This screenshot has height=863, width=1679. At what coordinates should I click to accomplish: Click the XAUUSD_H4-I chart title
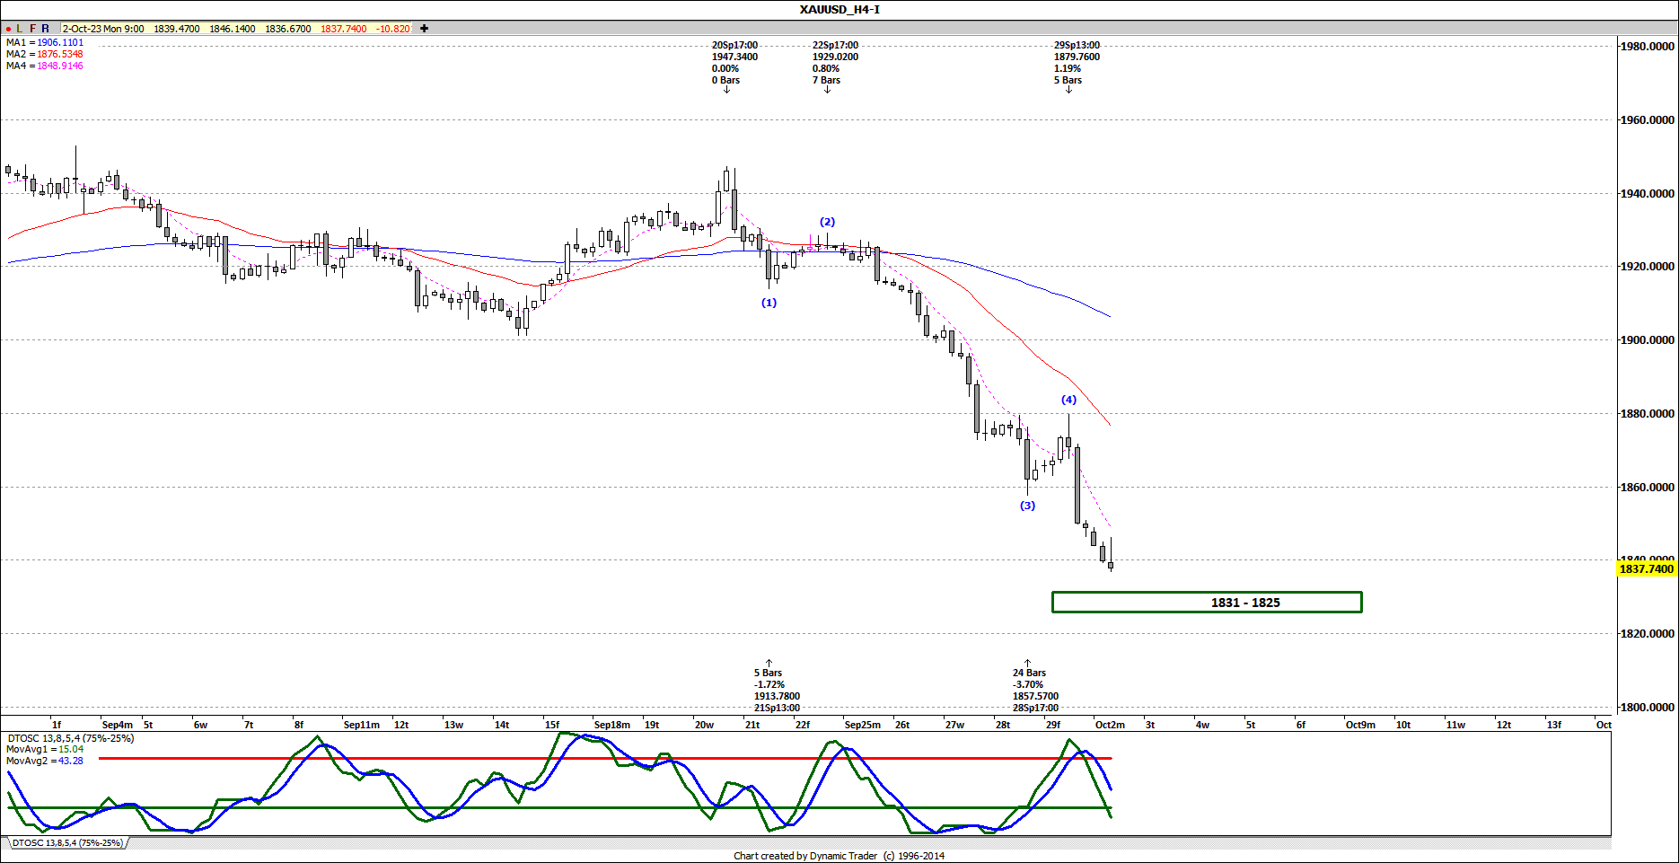(839, 10)
